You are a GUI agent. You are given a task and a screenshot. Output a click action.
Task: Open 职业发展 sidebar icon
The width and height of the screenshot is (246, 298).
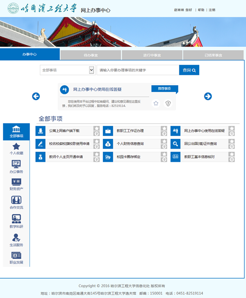tap(16, 255)
